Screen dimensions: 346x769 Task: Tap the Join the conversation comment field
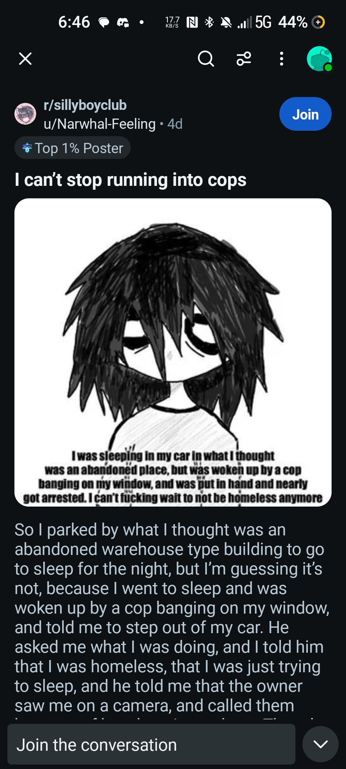pyautogui.click(x=151, y=744)
